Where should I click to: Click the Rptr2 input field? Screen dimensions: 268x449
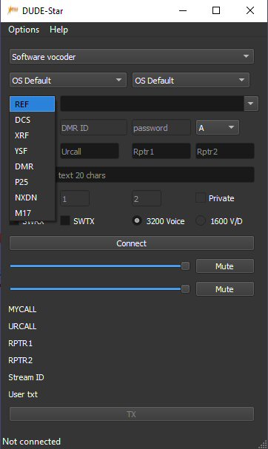tap(225, 151)
